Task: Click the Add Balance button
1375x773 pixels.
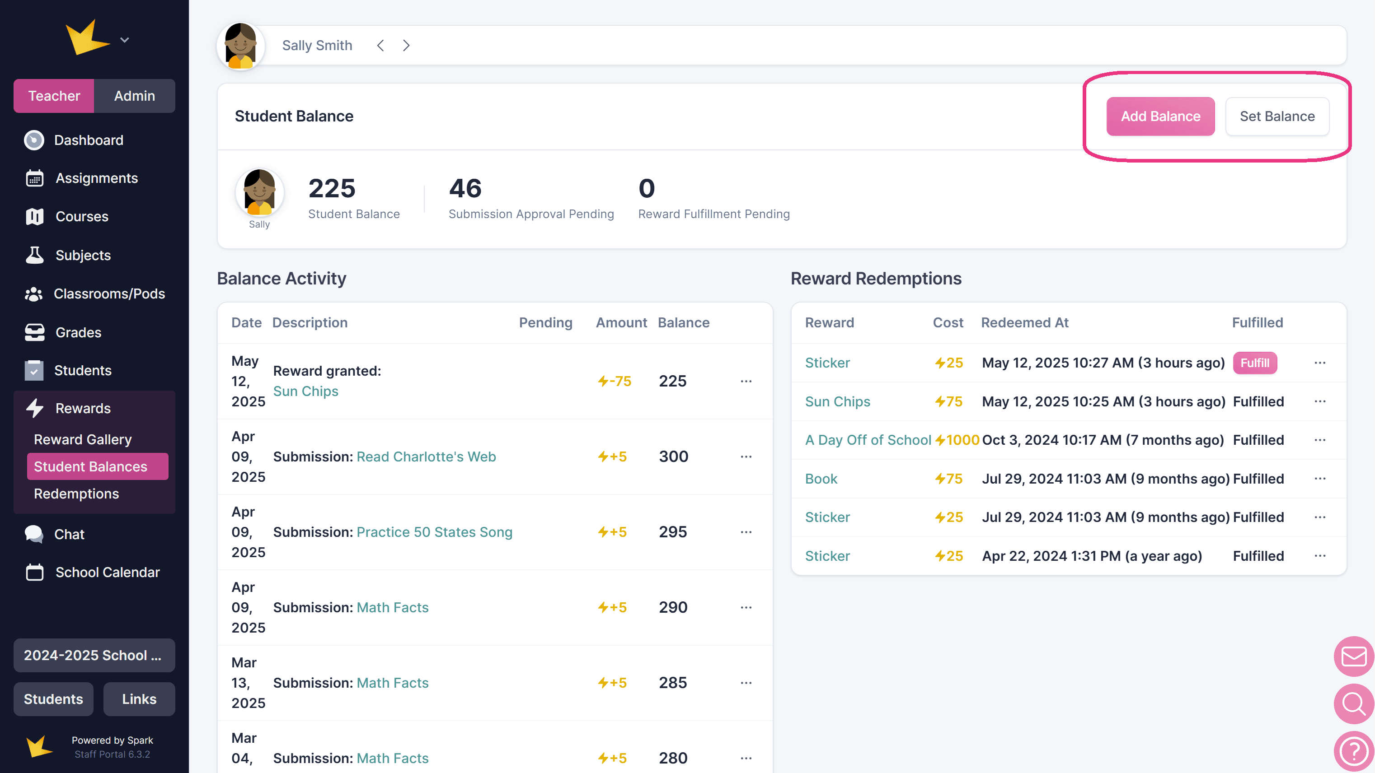Action: point(1160,116)
